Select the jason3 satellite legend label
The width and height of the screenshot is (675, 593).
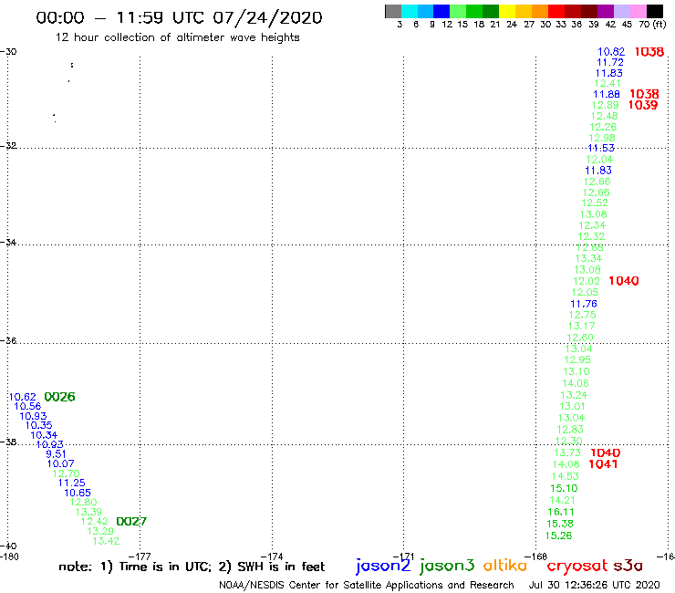[447, 566]
